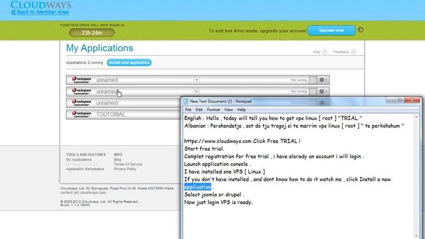This screenshot has width=425, height=239.
Task: Click the Install new application button
Action: click(x=129, y=62)
